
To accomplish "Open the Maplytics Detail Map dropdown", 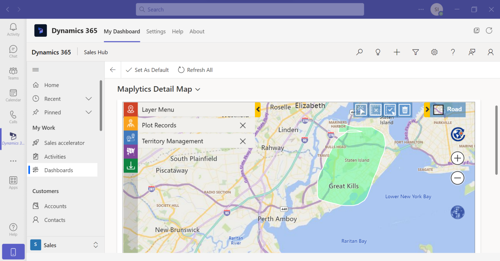I will tap(198, 89).
